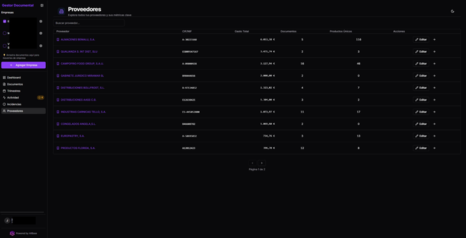Click arrow icon in CAMPOFRIO FOOD GROUP row

tap(434, 64)
